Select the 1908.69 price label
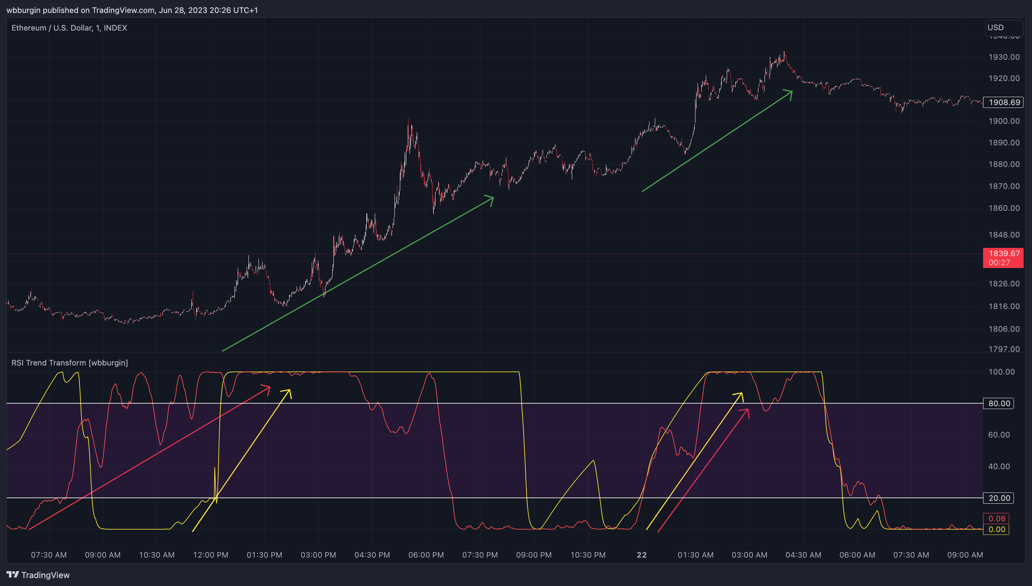 pos(1003,102)
